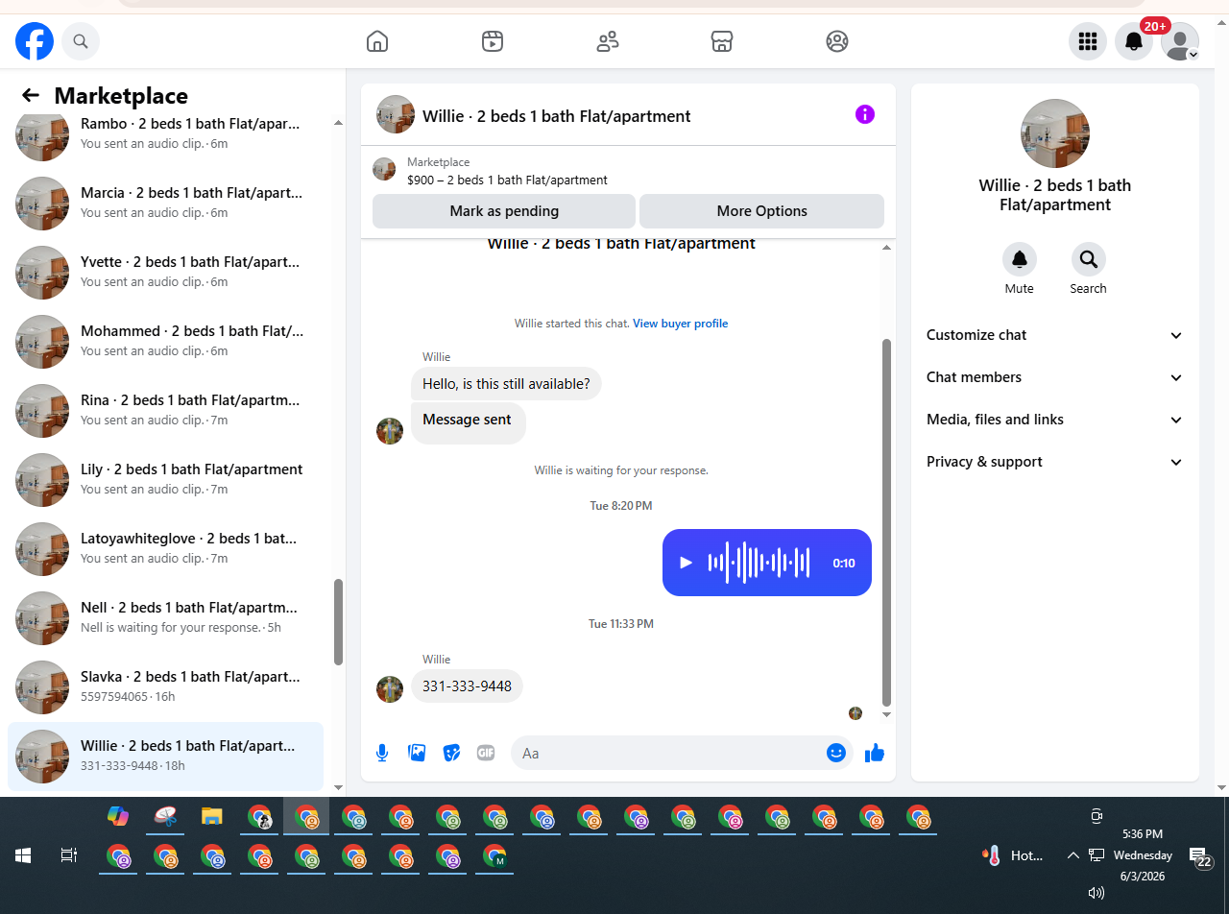Open Windows Task View
The width and height of the screenshot is (1229, 914).
(x=69, y=855)
